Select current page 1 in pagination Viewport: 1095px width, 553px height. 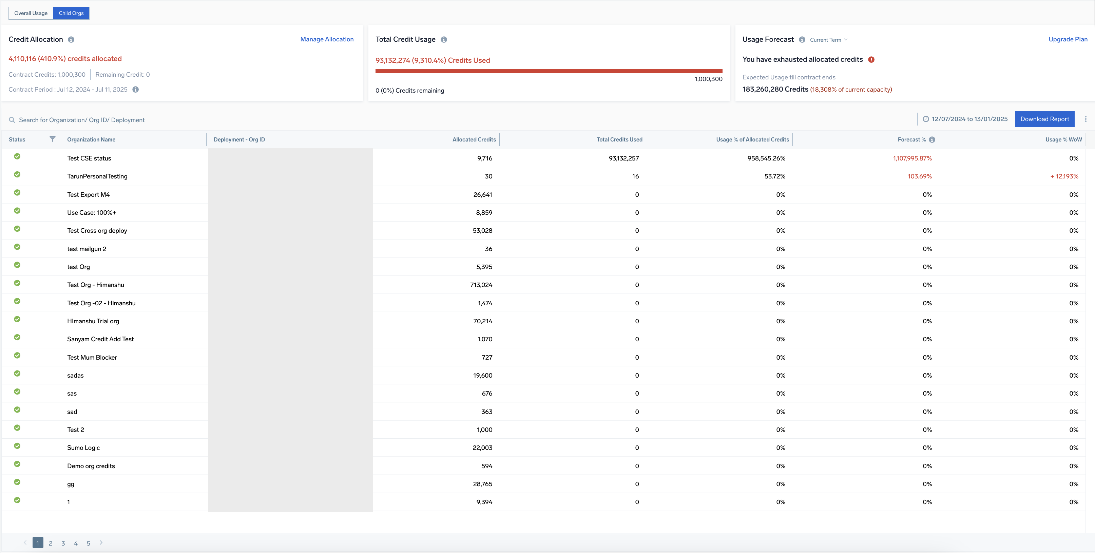point(38,543)
